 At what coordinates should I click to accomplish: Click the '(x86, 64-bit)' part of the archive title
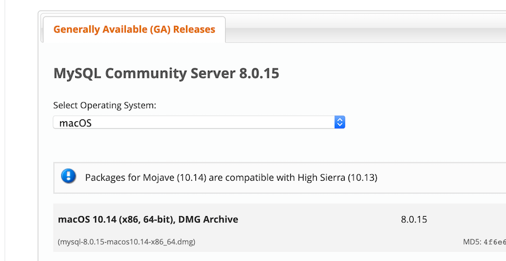147,219
